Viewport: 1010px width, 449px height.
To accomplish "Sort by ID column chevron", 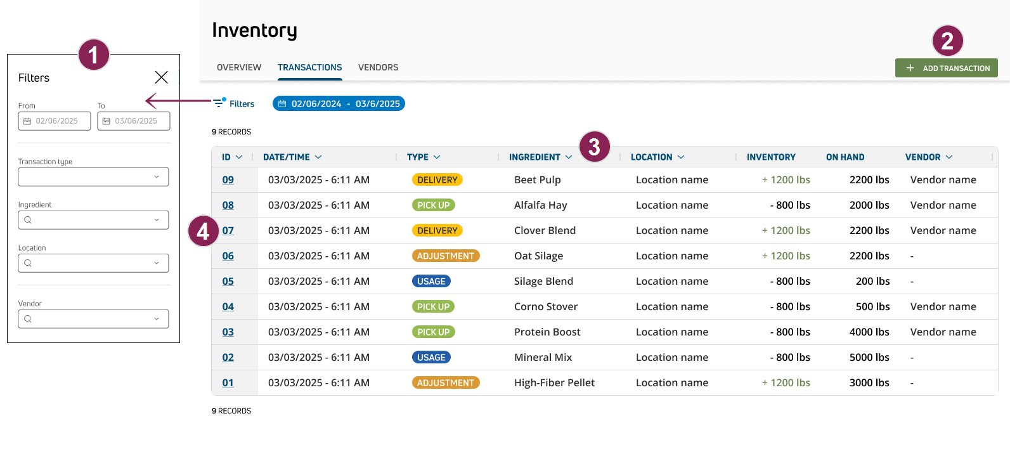I will click(239, 157).
